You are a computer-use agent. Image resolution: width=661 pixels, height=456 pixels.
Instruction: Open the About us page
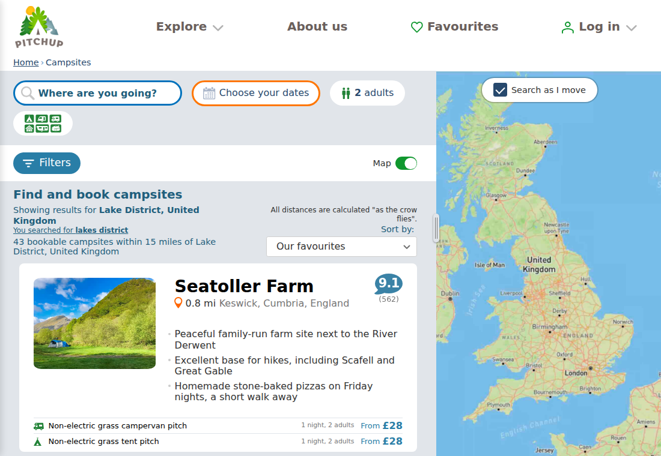click(x=317, y=26)
